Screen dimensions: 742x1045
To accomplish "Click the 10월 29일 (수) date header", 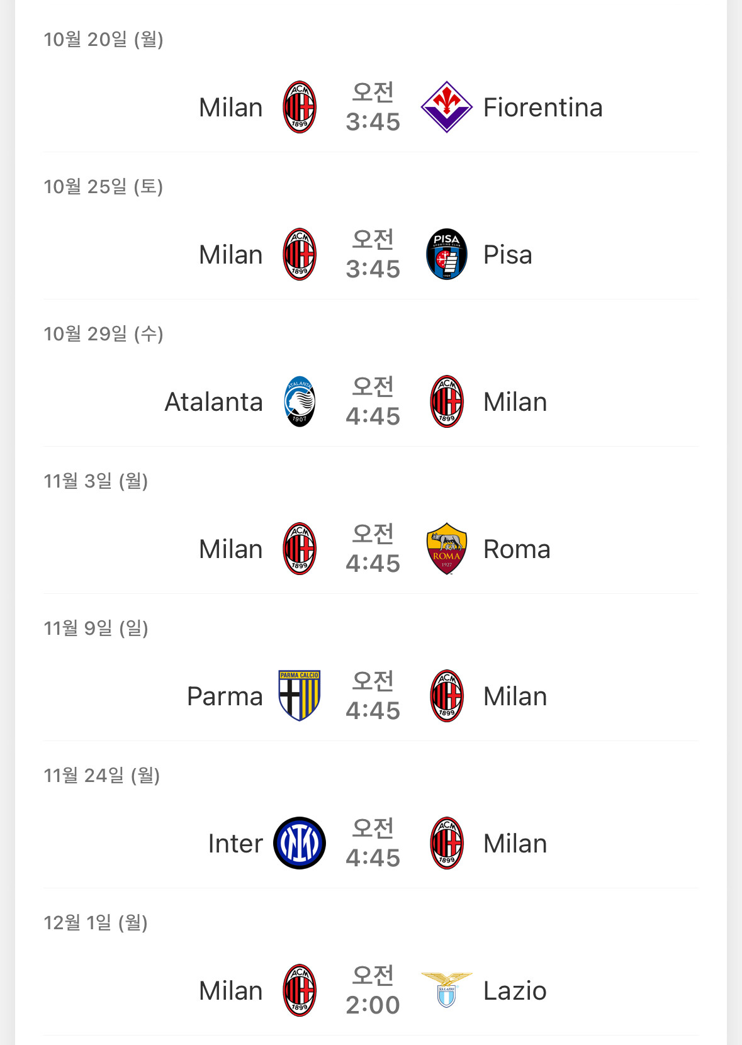I will (x=103, y=333).
